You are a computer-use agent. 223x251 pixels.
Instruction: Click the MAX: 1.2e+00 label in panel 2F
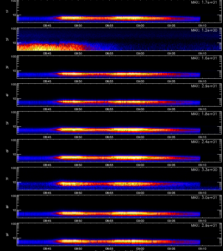pyautogui.click(x=204, y=30)
